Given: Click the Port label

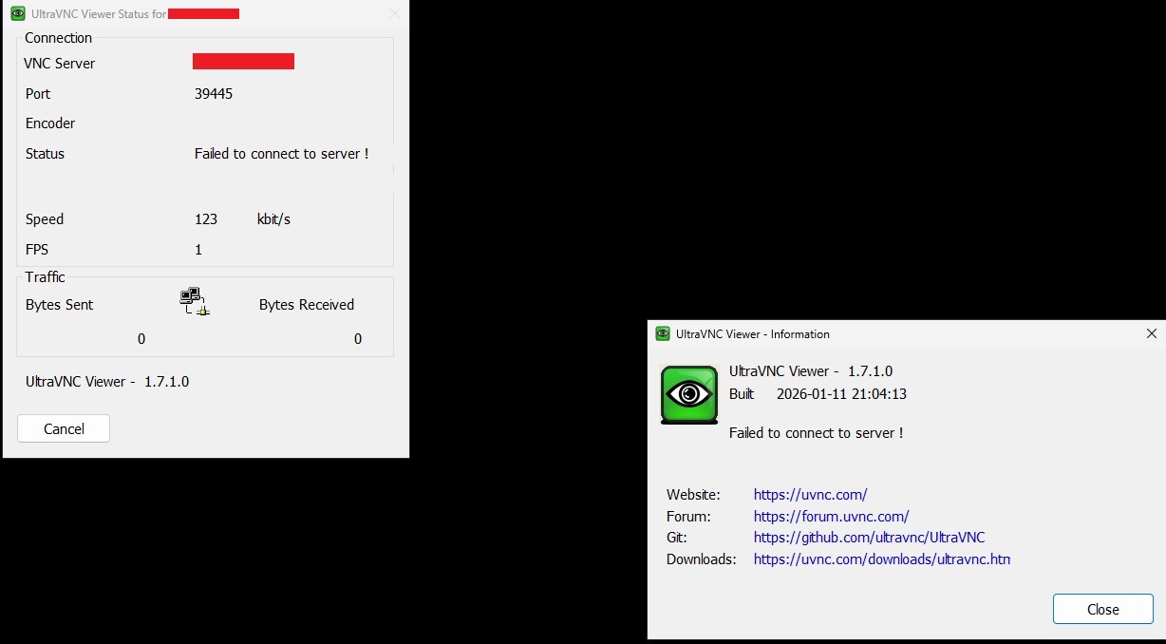Looking at the screenshot, I should (x=38, y=94).
